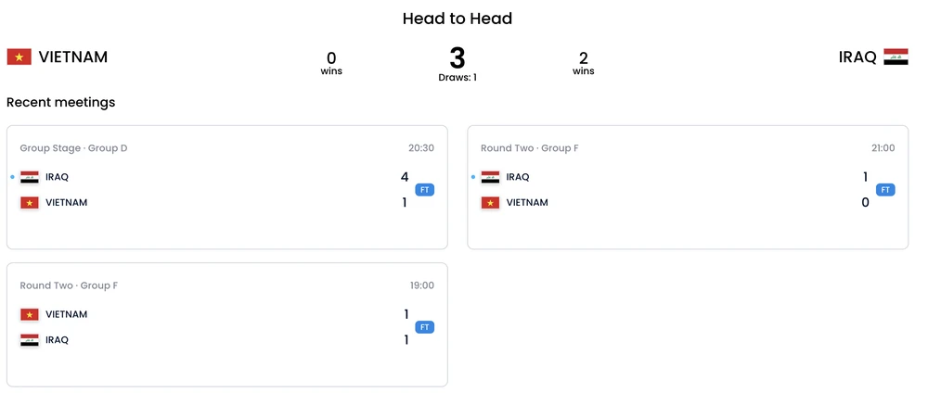928x405 pixels.
Task: Click Vietnam flag in the 19:00 match
Action: pyautogui.click(x=30, y=315)
